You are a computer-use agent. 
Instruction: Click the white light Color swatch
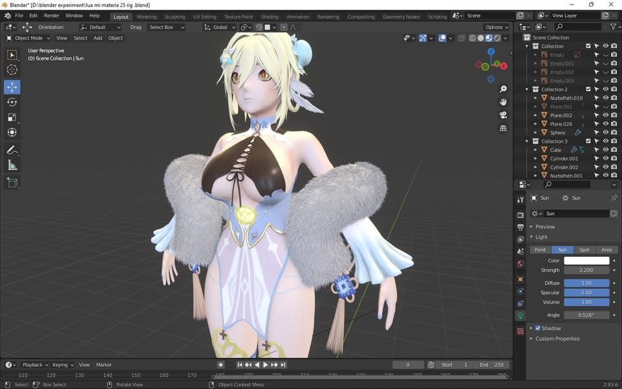pos(586,261)
